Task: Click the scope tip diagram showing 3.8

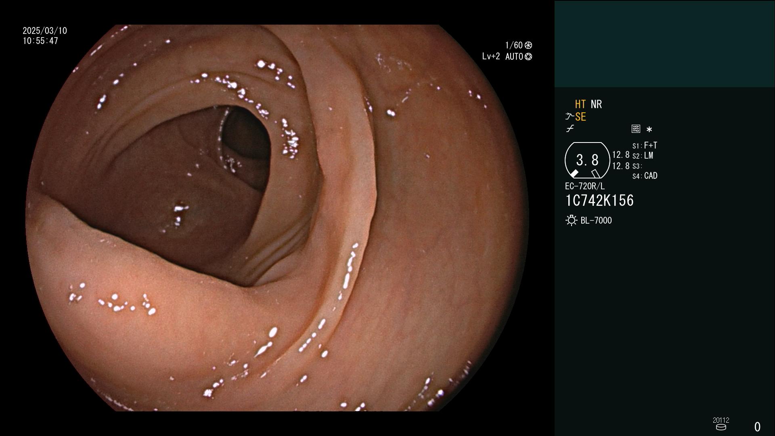Action: click(x=587, y=160)
